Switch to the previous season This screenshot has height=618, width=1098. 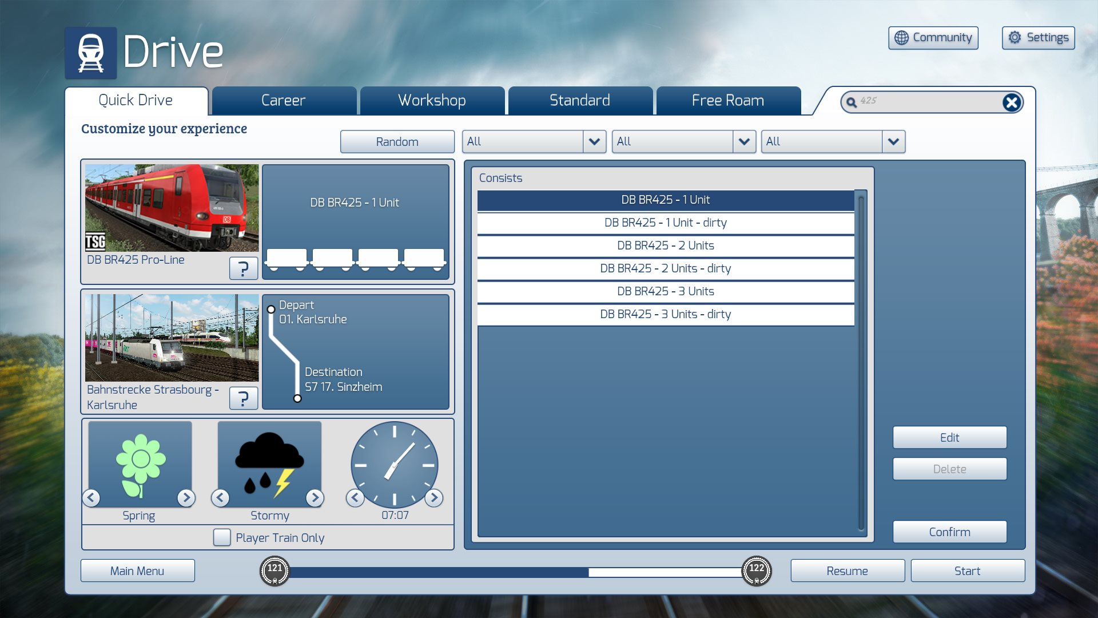91,498
